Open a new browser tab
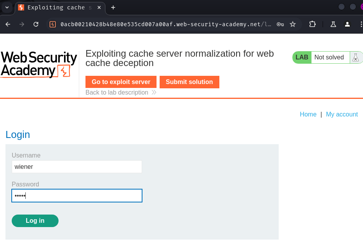 click(x=113, y=7)
